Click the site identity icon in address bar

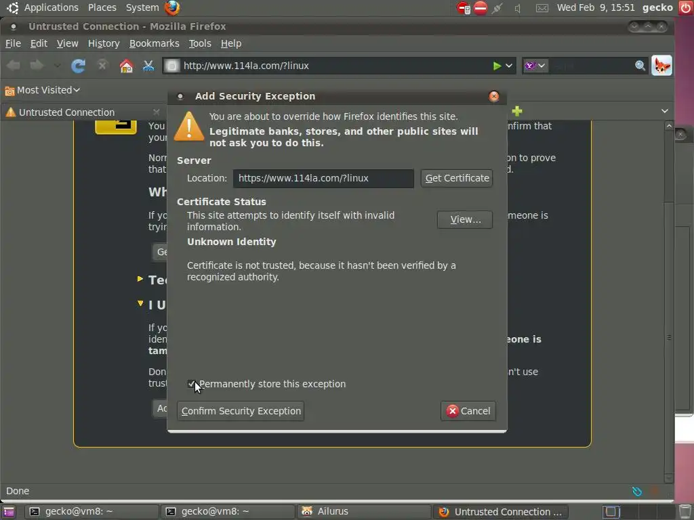pyautogui.click(x=171, y=66)
